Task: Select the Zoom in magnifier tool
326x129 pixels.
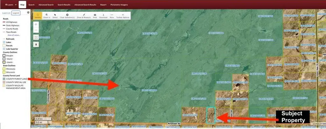Action: [46, 16]
